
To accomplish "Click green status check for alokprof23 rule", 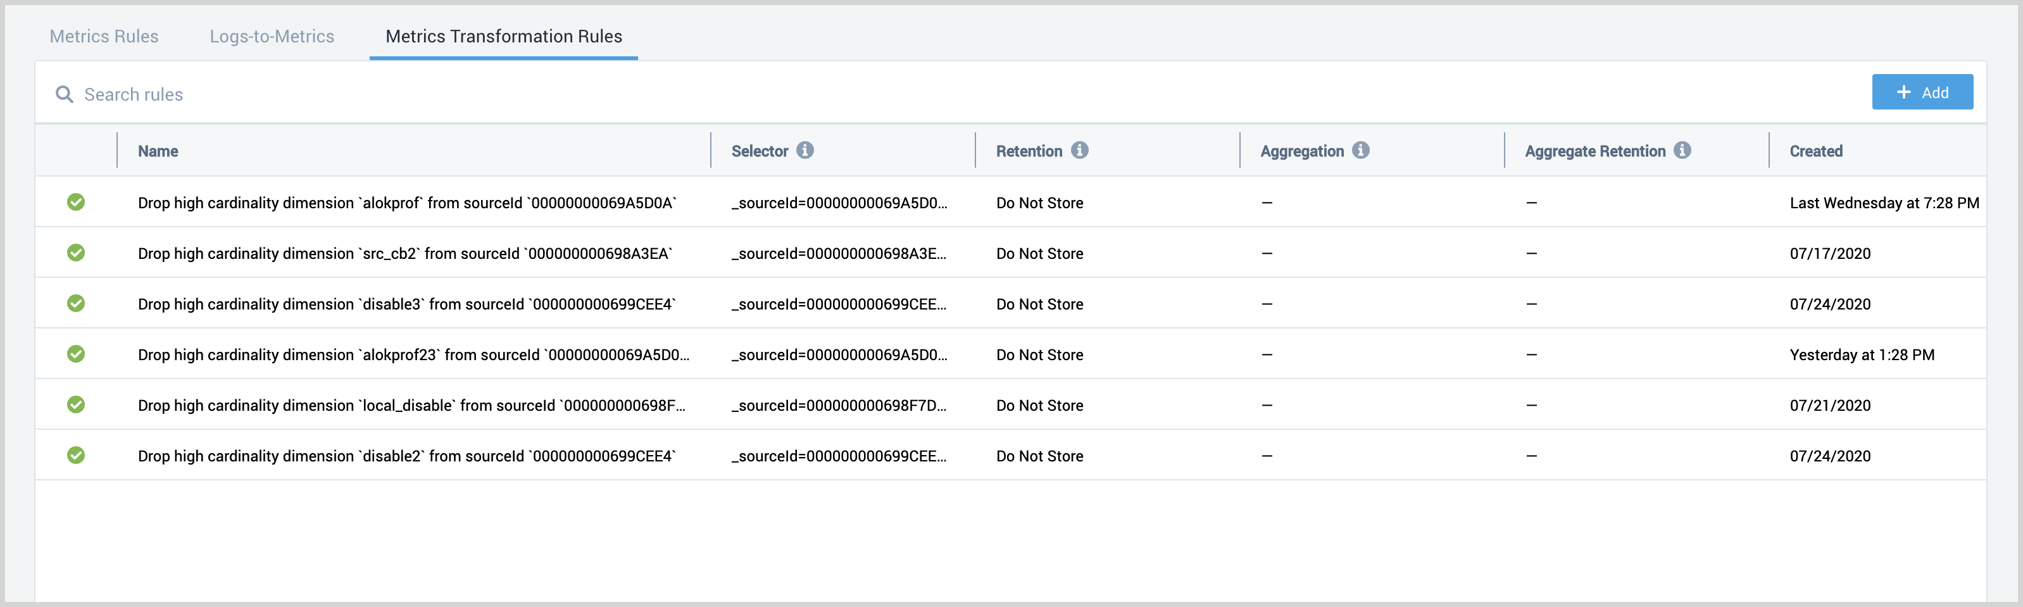I will [x=76, y=354].
